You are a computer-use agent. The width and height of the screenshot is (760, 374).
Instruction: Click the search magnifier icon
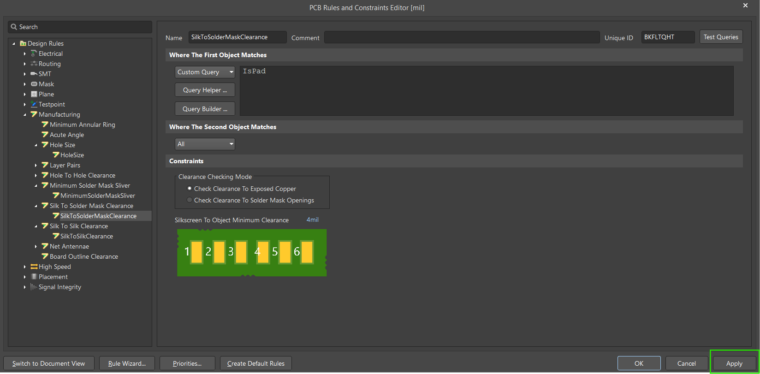(14, 27)
